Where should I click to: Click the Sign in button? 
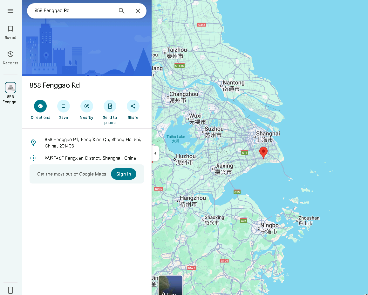point(123,174)
